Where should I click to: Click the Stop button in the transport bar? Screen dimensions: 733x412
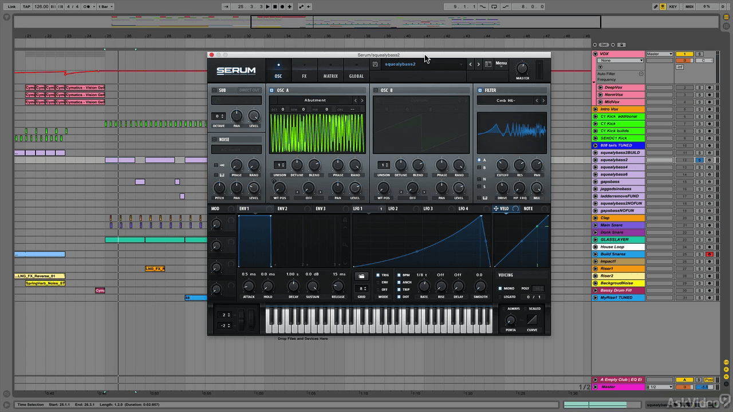275,7
